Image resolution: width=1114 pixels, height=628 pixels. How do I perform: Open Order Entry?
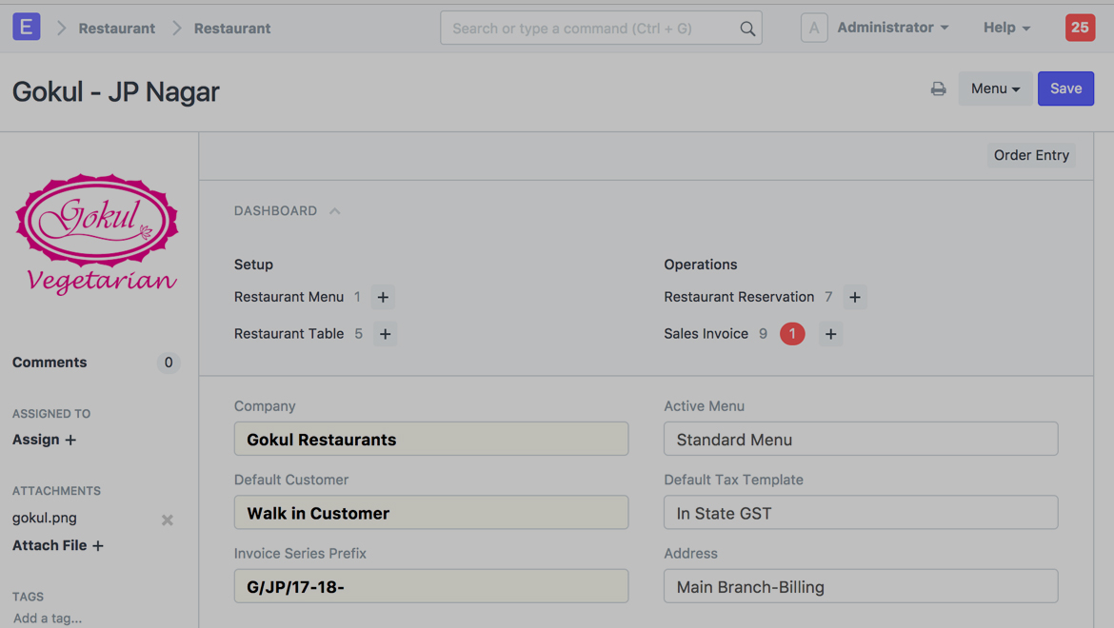(x=1031, y=155)
